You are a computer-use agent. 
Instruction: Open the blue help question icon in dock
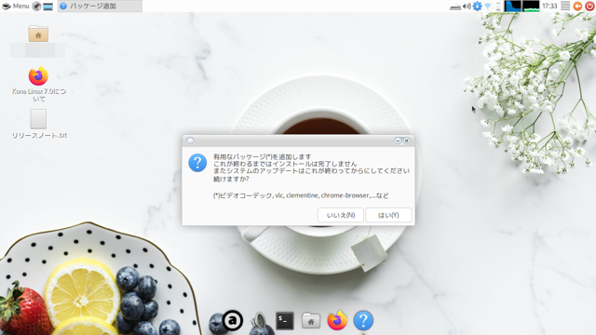[x=363, y=320]
